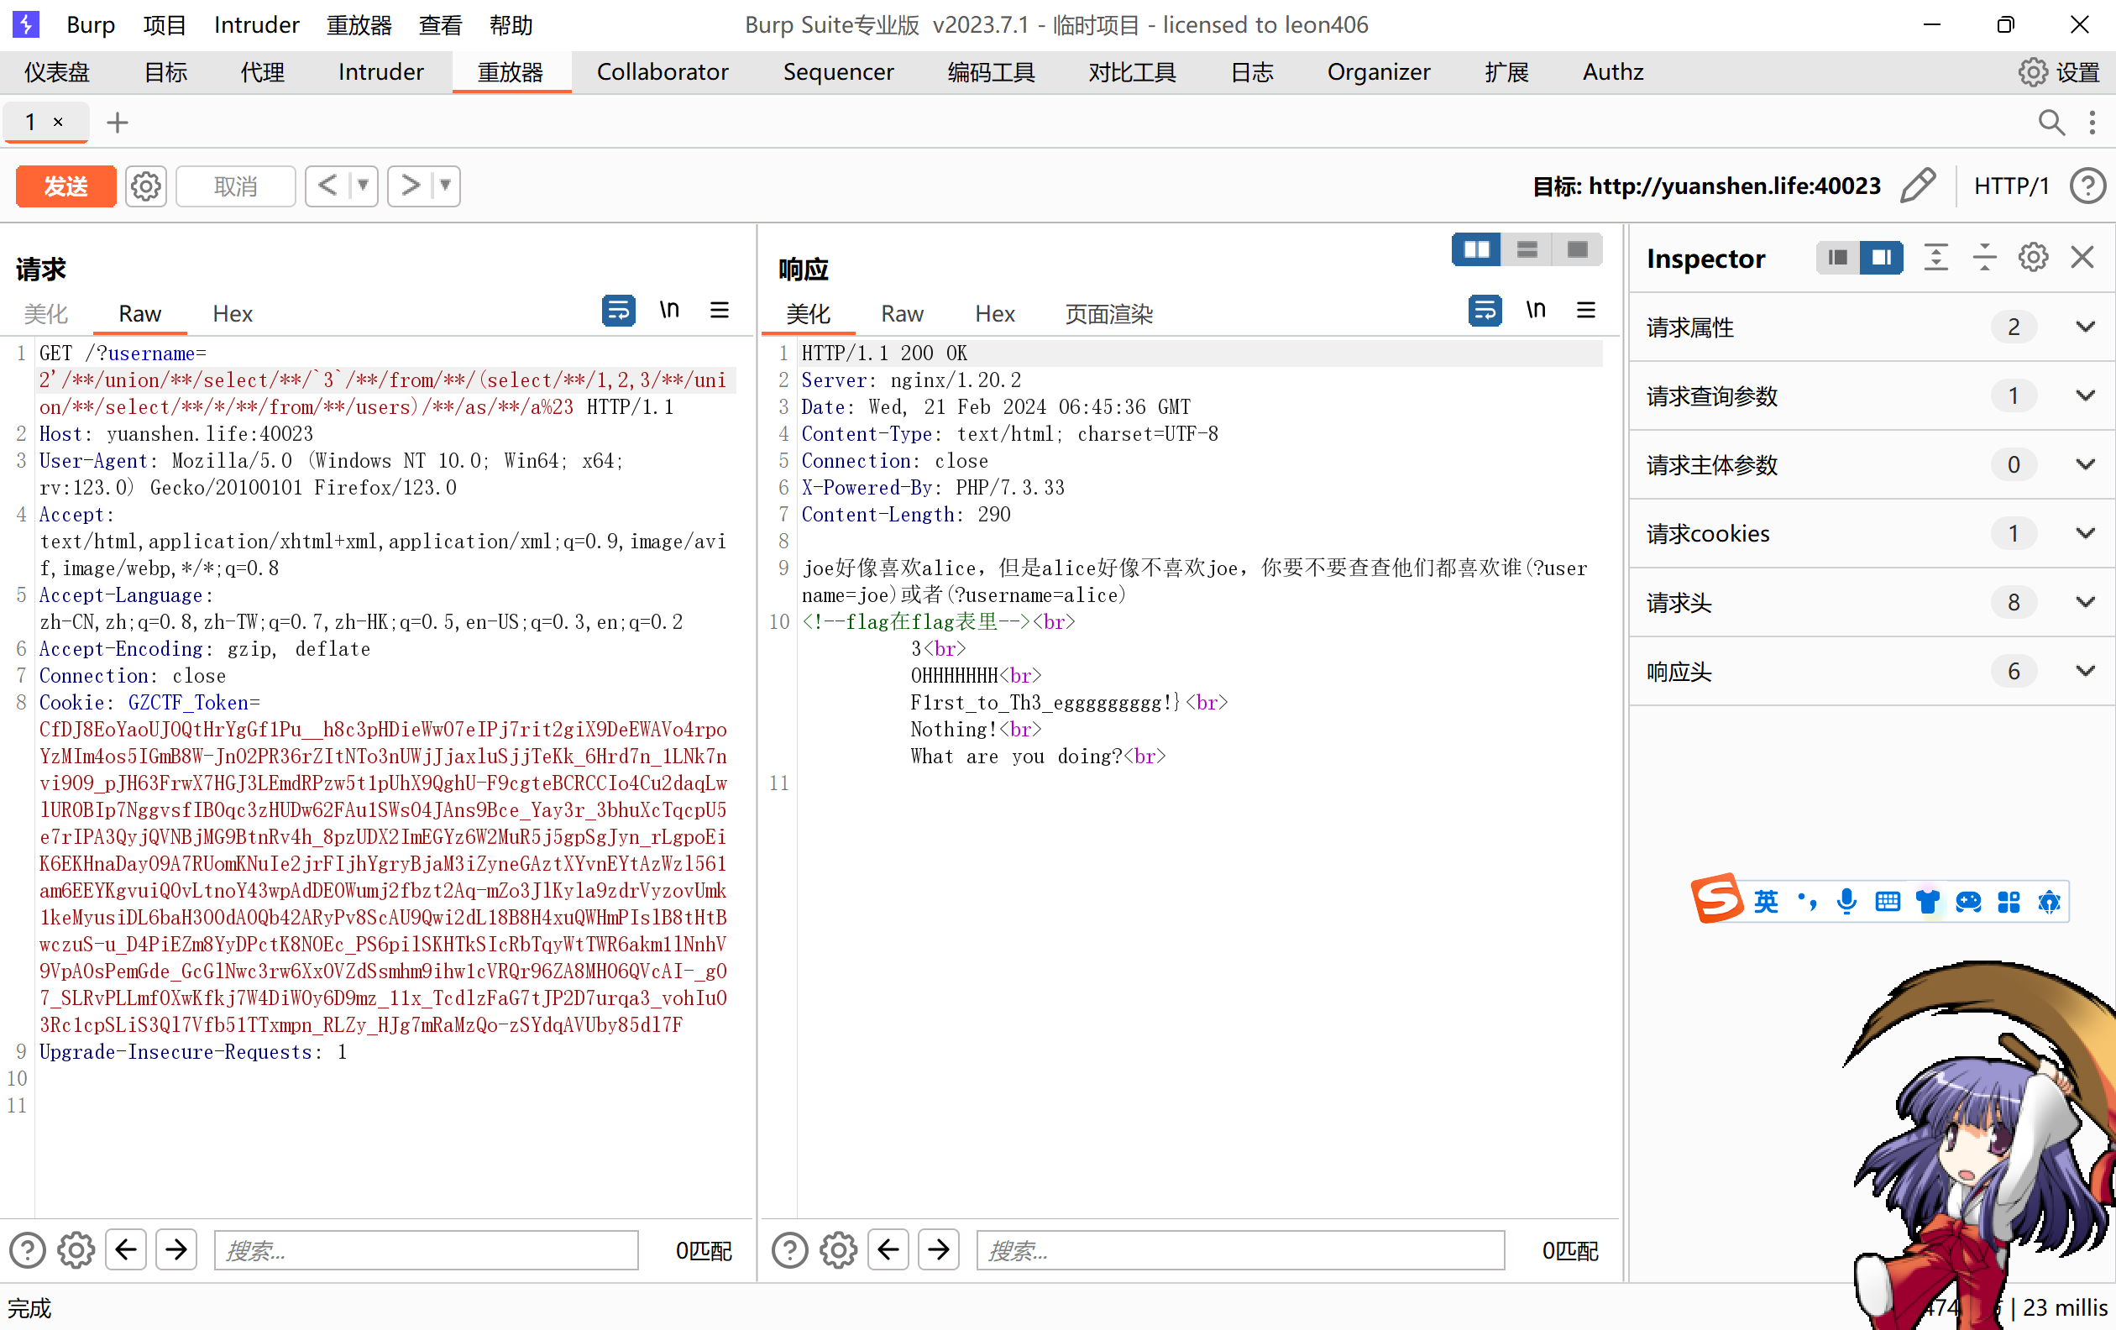The width and height of the screenshot is (2116, 1330).
Task: Open the forward history dropdown arrow
Action: click(446, 186)
